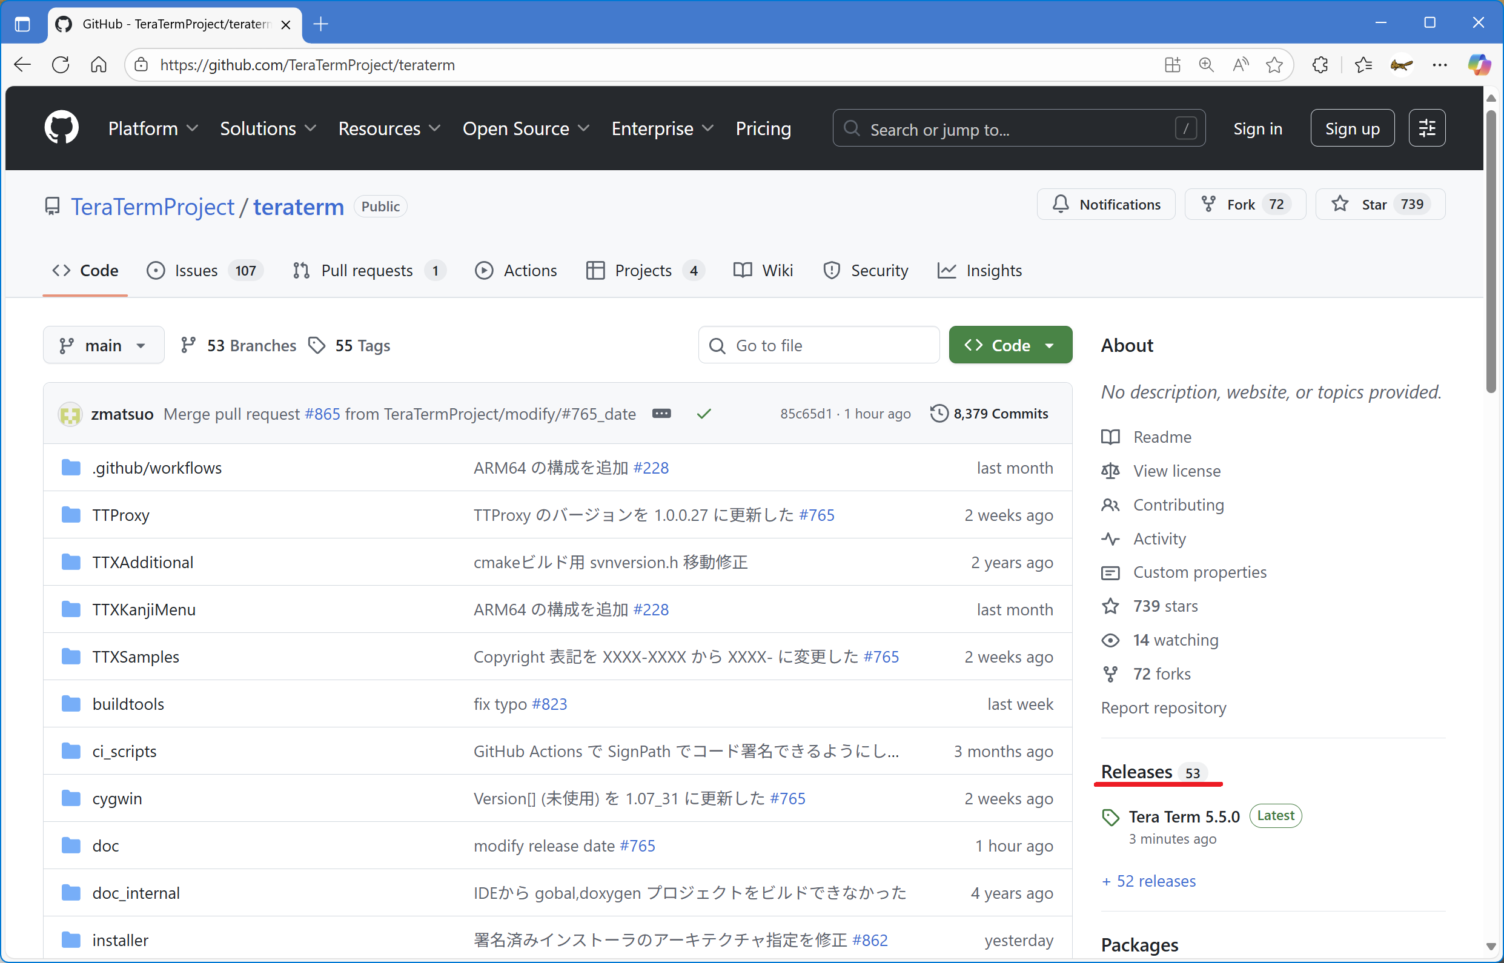This screenshot has width=1504, height=963.
Task: Open the main branch dropdown
Action: pos(103,345)
